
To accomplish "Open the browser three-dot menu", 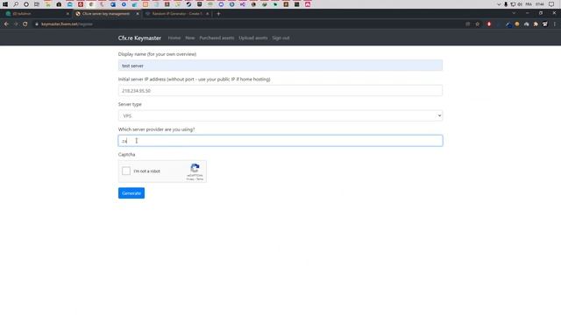I will pyautogui.click(x=555, y=24).
